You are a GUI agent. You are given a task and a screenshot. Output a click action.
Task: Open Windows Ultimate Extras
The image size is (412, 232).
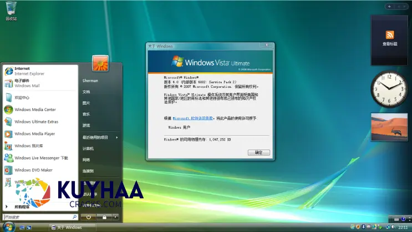tap(36, 122)
